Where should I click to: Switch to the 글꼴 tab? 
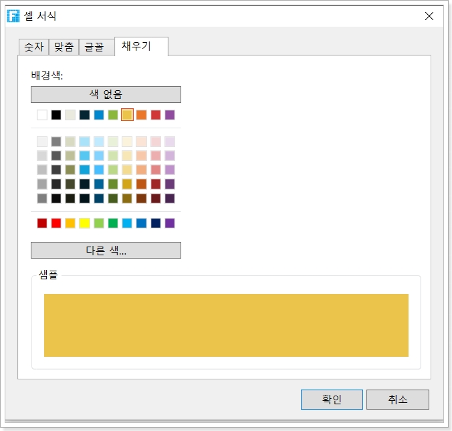[x=94, y=47]
